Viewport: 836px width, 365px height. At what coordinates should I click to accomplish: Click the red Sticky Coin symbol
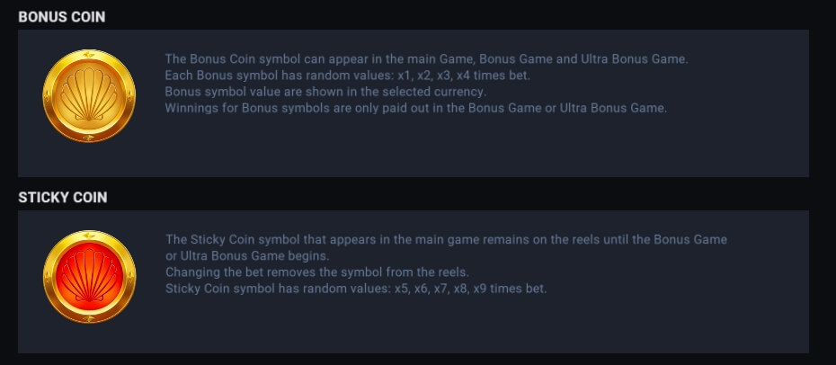click(x=89, y=277)
